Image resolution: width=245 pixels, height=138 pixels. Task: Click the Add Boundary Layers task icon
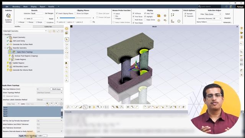point(11,66)
